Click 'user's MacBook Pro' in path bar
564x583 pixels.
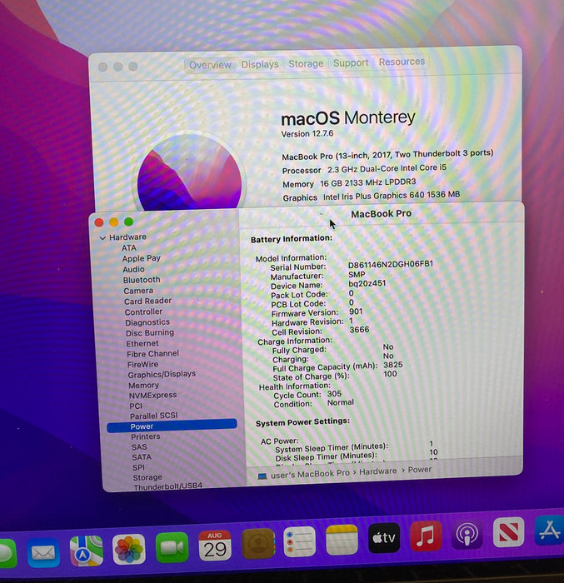pos(310,474)
